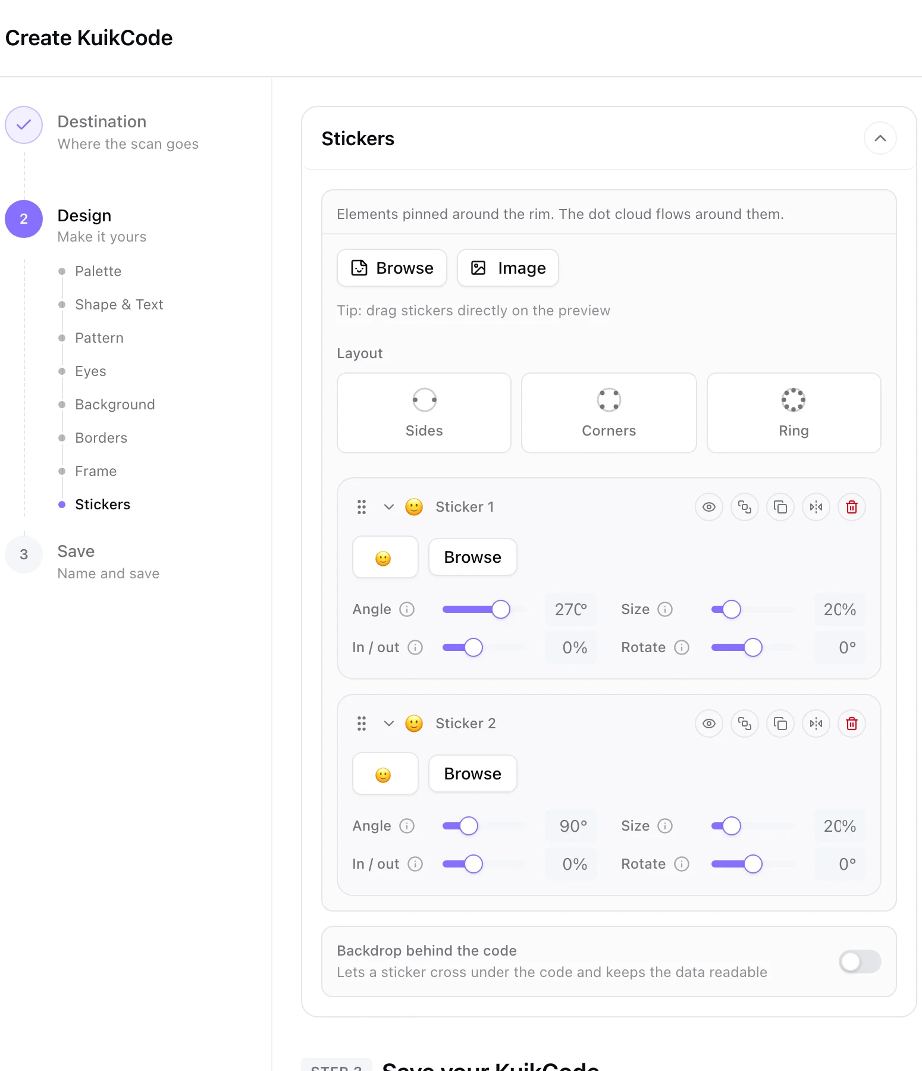Click the Sticker 1 emoji preview thumbnail
This screenshot has width=922, height=1071.
(385, 557)
